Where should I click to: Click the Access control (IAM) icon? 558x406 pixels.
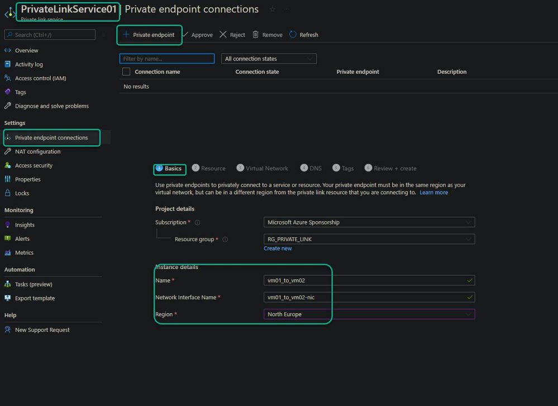click(x=7, y=78)
